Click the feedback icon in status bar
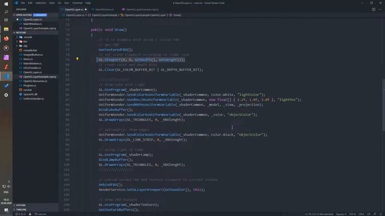 (375, 214)
